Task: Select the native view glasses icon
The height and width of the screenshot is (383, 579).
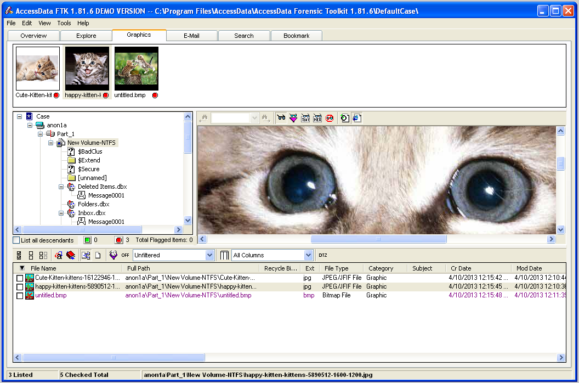Action: click(x=281, y=118)
